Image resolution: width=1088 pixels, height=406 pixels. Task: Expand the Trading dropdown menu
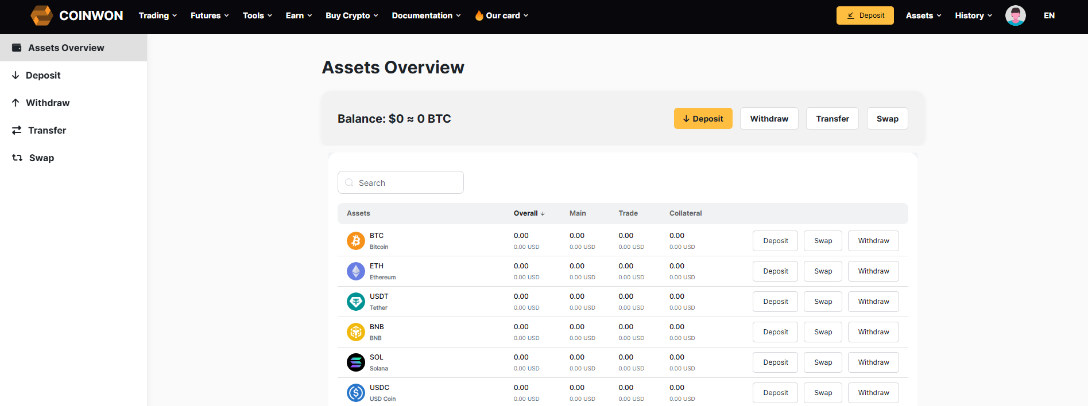[157, 15]
